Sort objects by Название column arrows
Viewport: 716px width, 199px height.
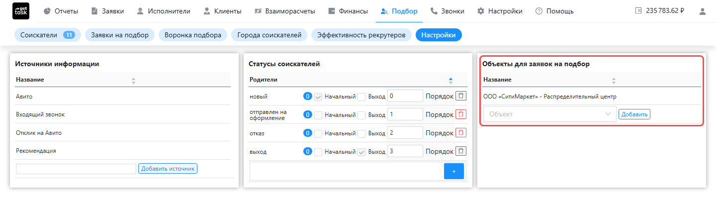point(614,80)
